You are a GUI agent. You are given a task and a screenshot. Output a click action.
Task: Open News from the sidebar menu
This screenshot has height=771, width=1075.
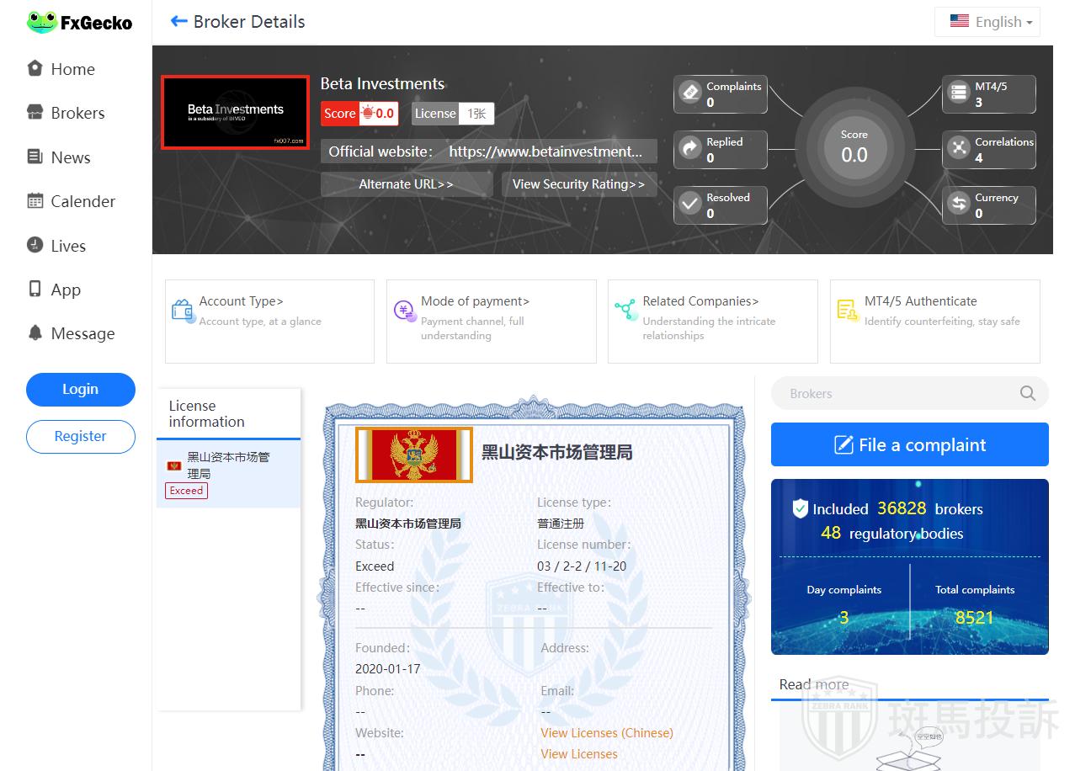tap(70, 157)
